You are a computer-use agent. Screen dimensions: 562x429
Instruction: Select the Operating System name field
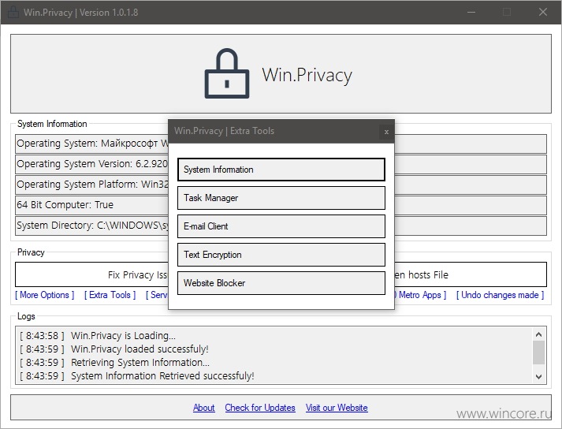point(91,144)
